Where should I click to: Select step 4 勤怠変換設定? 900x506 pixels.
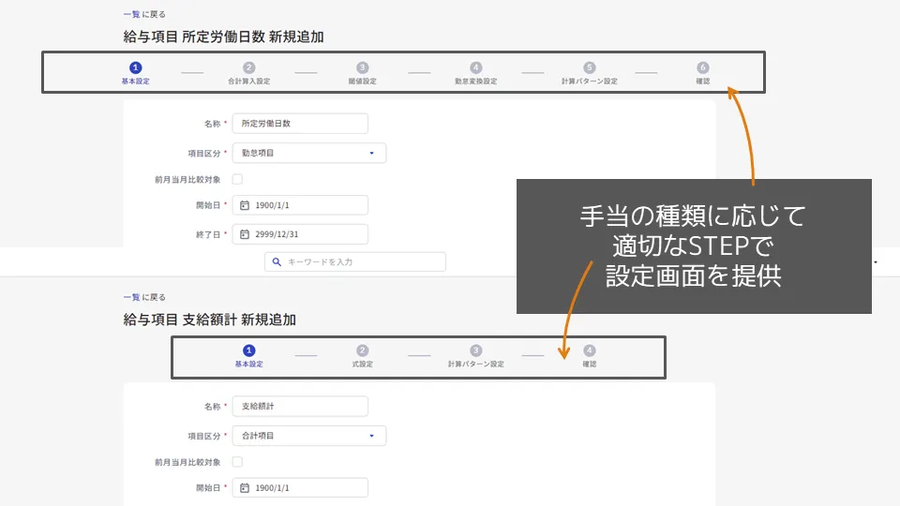click(x=476, y=73)
